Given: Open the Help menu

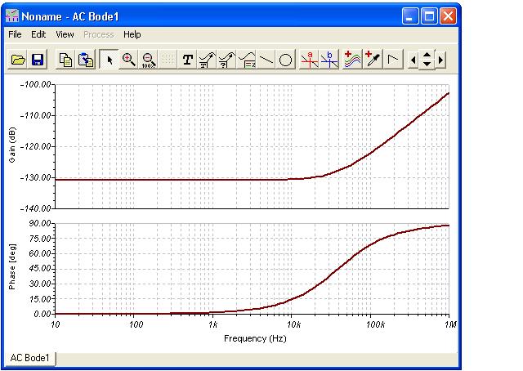Looking at the screenshot, I should [132, 34].
